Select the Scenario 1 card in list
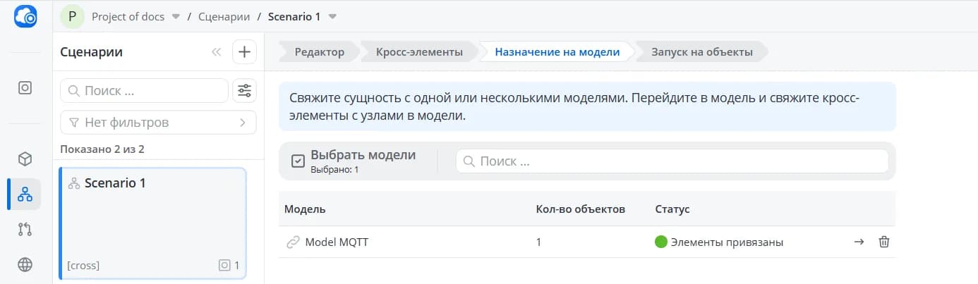Viewport: 978px width, 284px height. coord(153,224)
